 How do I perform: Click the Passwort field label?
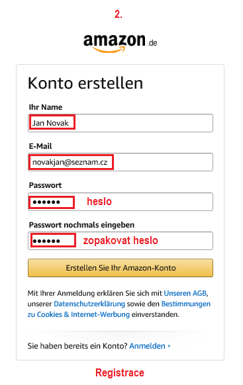(46, 185)
